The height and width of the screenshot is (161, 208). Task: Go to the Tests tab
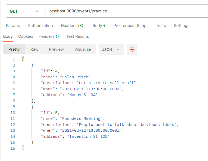(x=161, y=26)
